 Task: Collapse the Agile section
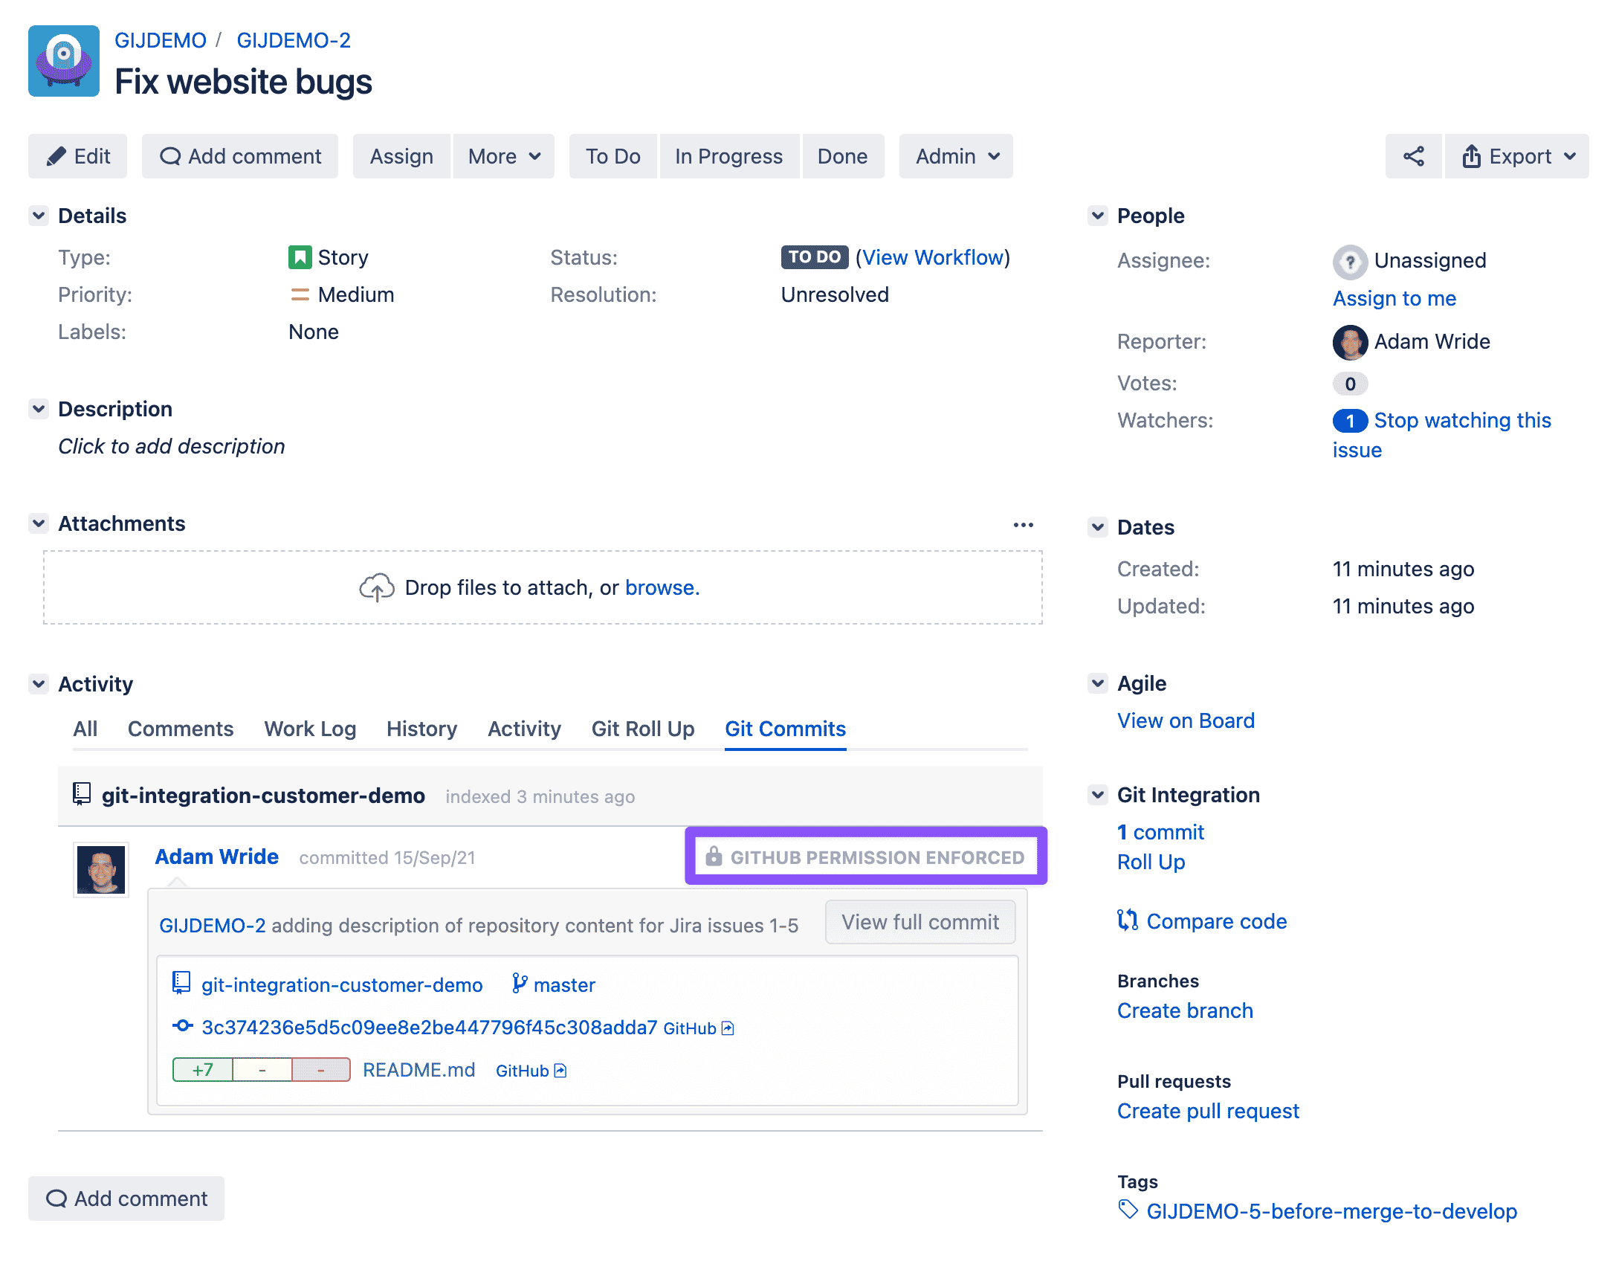click(x=1097, y=683)
